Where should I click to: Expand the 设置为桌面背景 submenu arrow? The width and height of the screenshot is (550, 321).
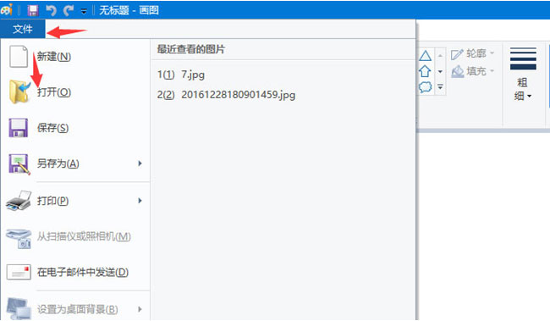pyautogui.click(x=140, y=309)
